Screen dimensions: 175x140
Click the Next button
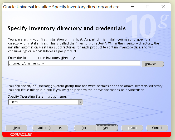point(107,128)
